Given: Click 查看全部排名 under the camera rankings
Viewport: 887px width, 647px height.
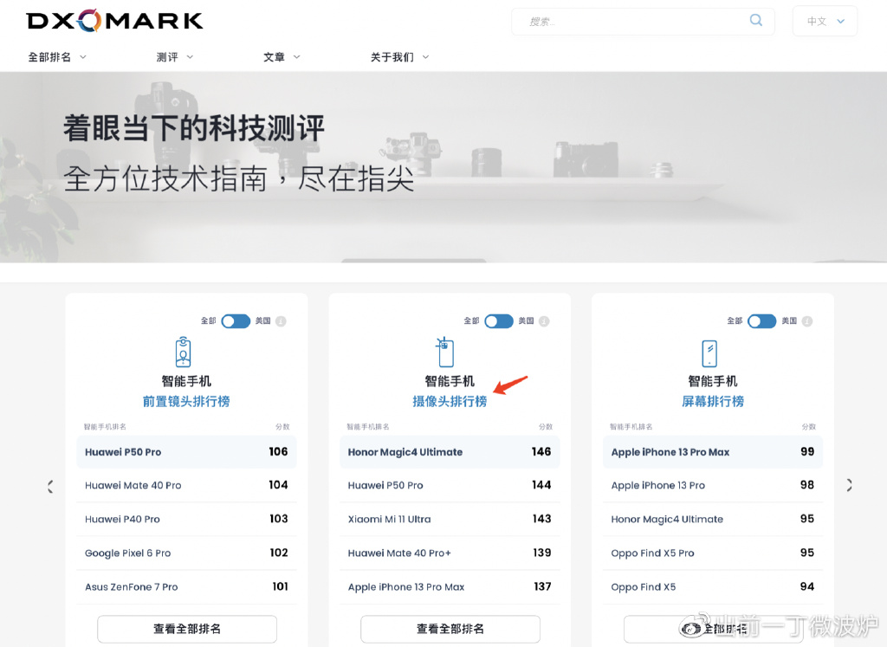Looking at the screenshot, I should [x=449, y=629].
